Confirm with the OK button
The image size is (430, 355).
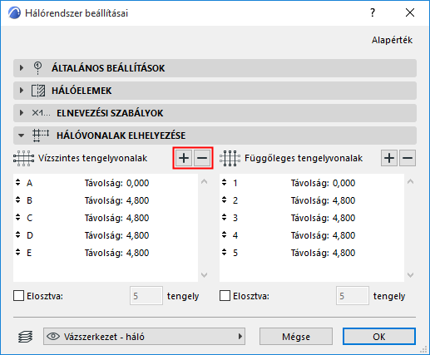tap(379, 337)
